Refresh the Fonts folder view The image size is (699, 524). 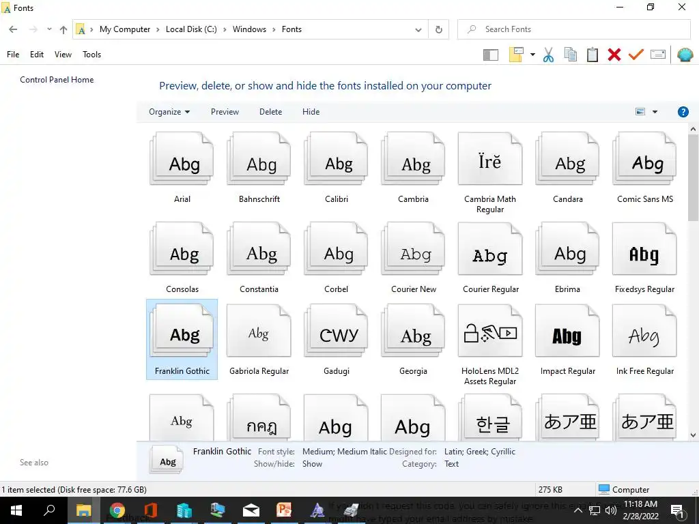[x=439, y=29]
